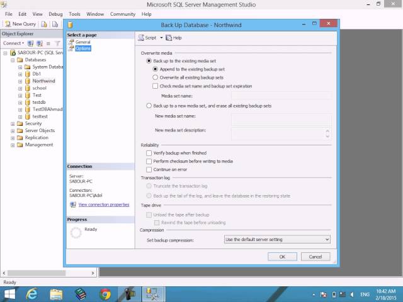Open the Connect dropdown in Object Explorer
403x302 pixels.
point(13,43)
